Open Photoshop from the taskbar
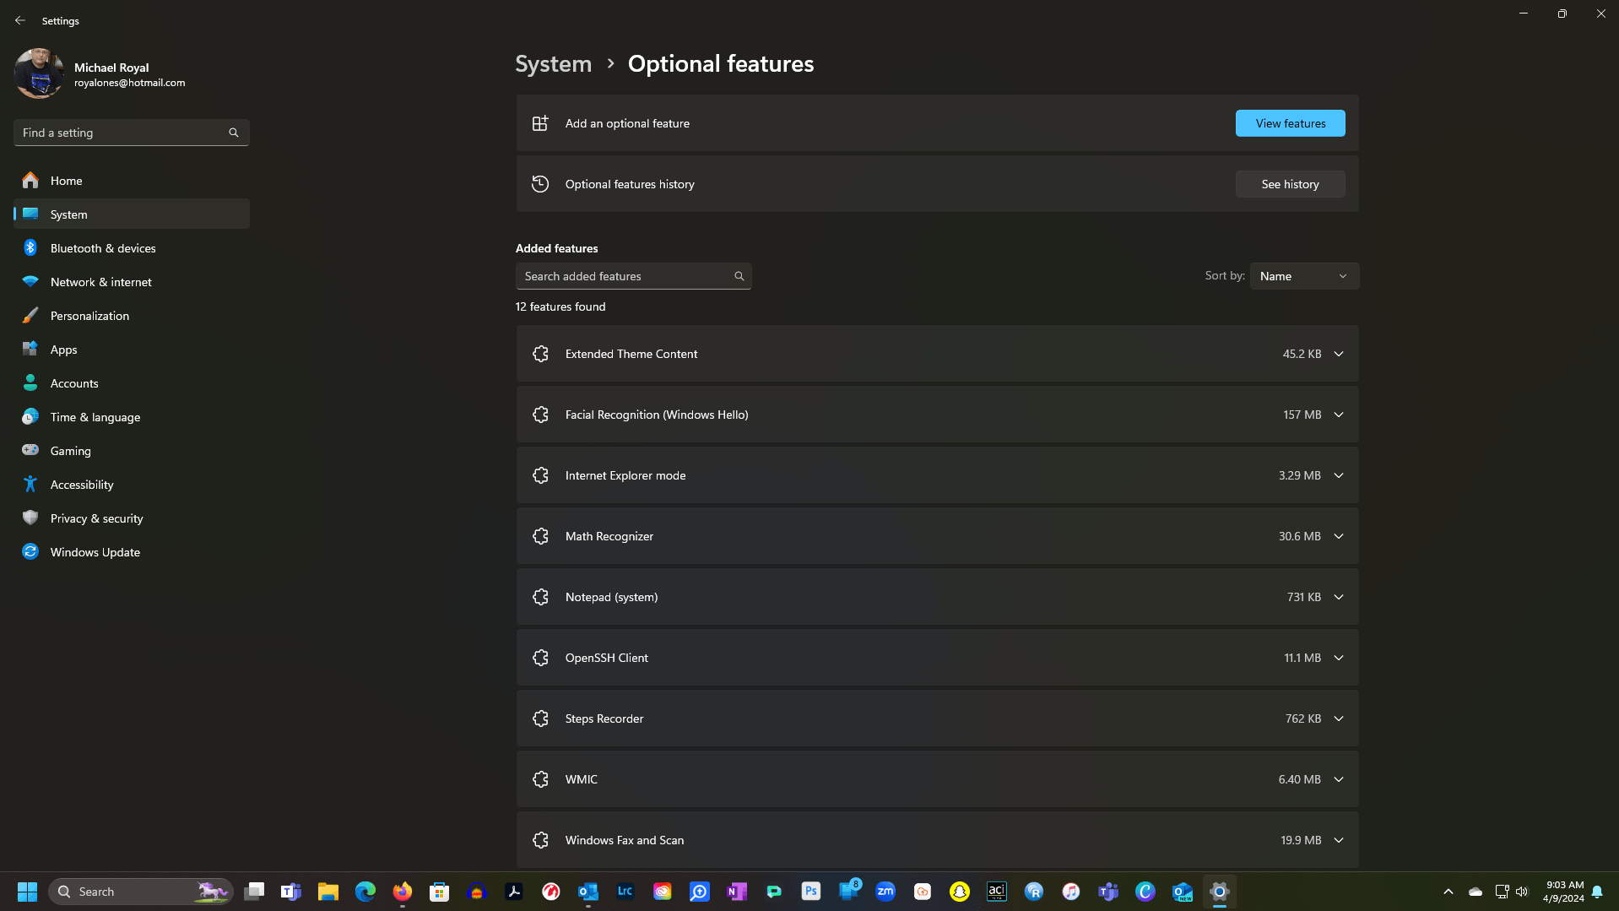The width and height of the screenshot is (1619, 911). pyautogui.click(x=811, y=892)
